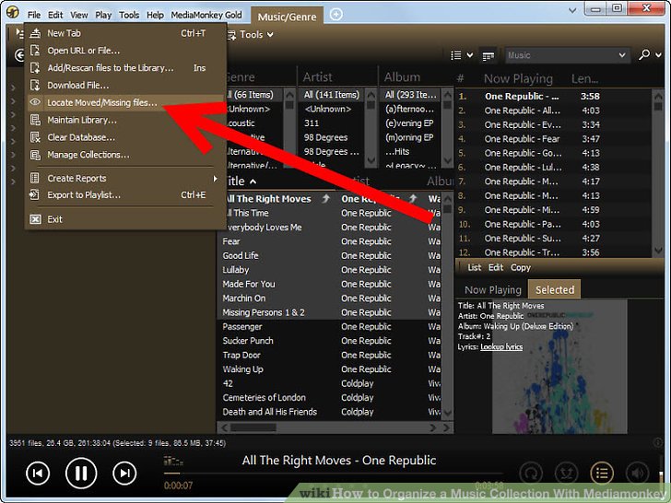
Task: Expand the first tree node chevron
Action: 13,88
